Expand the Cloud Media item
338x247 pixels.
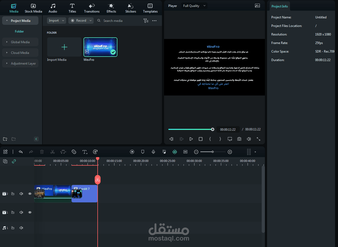point(20,53)
